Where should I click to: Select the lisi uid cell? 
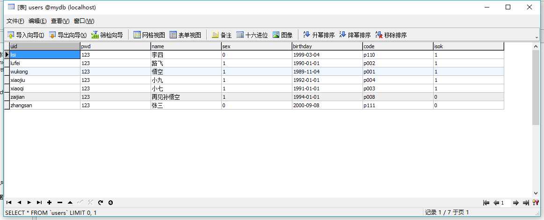[x=45, y=55]
